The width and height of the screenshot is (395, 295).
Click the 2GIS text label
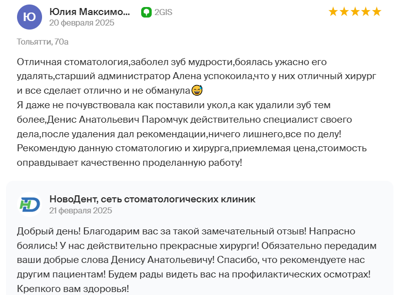click(163, 12)
